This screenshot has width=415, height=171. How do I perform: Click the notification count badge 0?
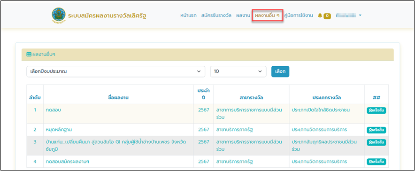click(327, 16)
